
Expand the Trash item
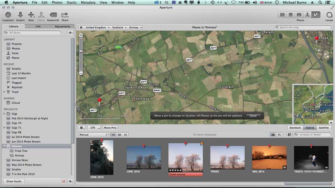coord(4,92)
